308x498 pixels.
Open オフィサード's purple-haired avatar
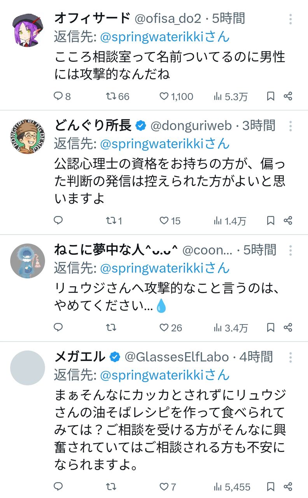pyautogui.click(x=28, y=30)
